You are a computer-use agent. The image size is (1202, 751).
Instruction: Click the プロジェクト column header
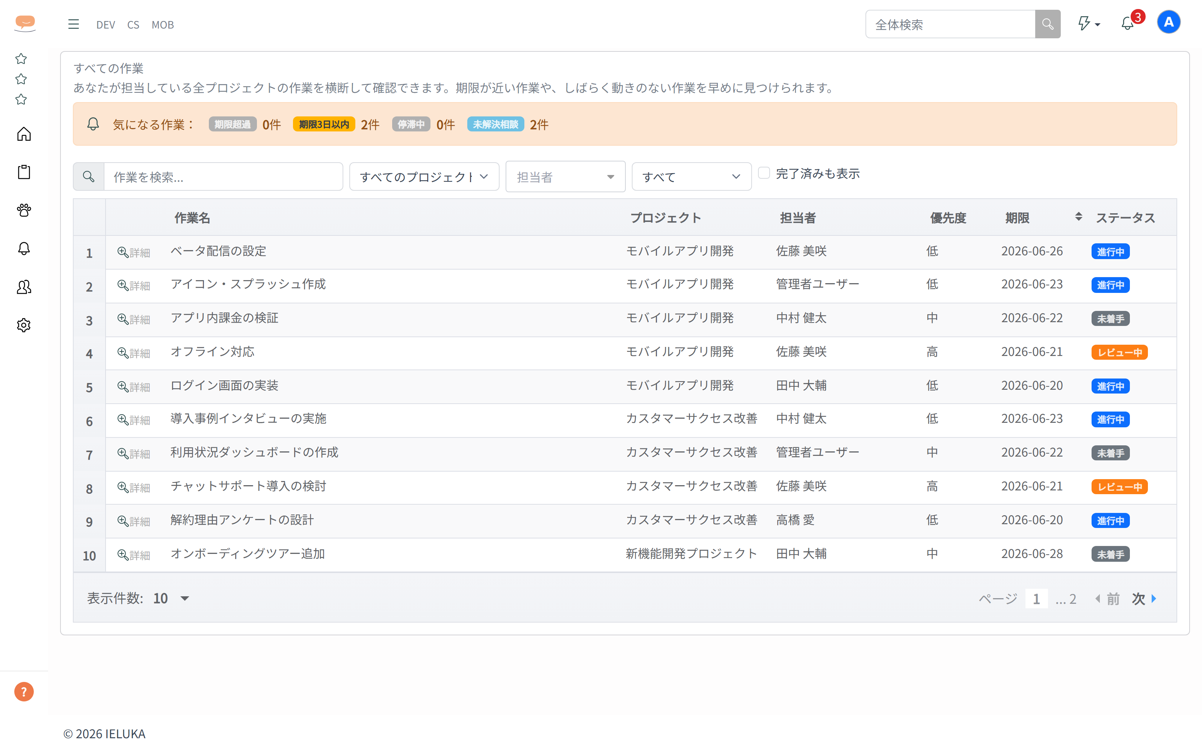click(666, 217)
